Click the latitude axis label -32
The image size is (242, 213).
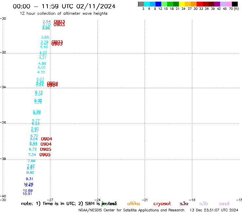(x=3, y=52)
